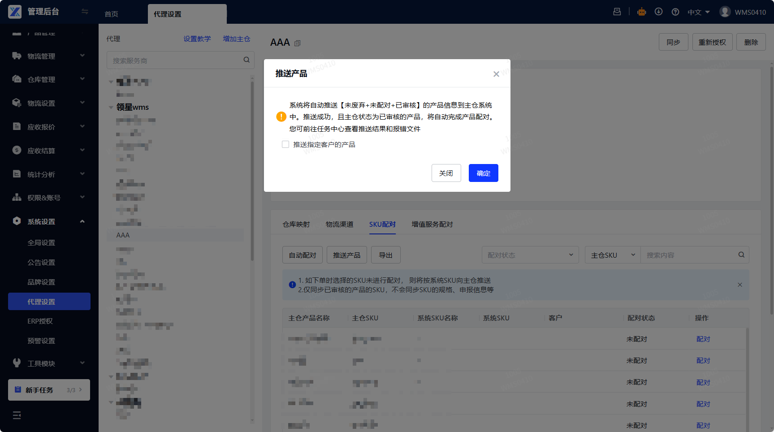Click the 搜索服务商 input field
774x432 pixels.
click(x=181, y=60)
